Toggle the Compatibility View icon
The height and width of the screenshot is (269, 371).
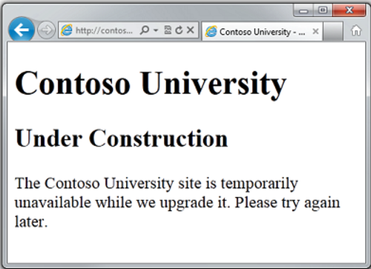(168, 30)
